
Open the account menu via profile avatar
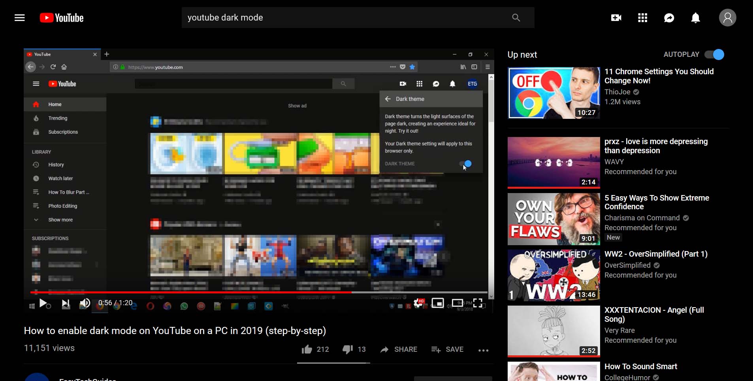click(x=727, y=17)
